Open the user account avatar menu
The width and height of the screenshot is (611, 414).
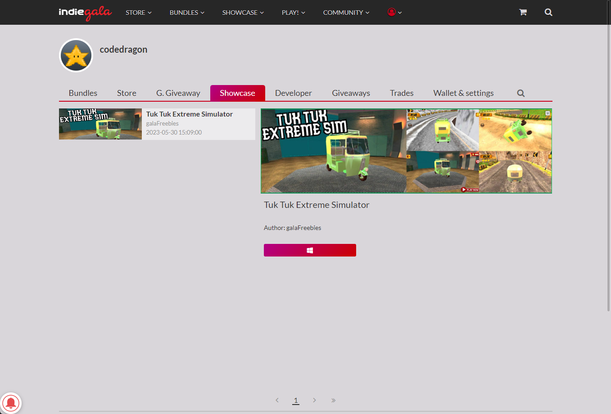394,12
